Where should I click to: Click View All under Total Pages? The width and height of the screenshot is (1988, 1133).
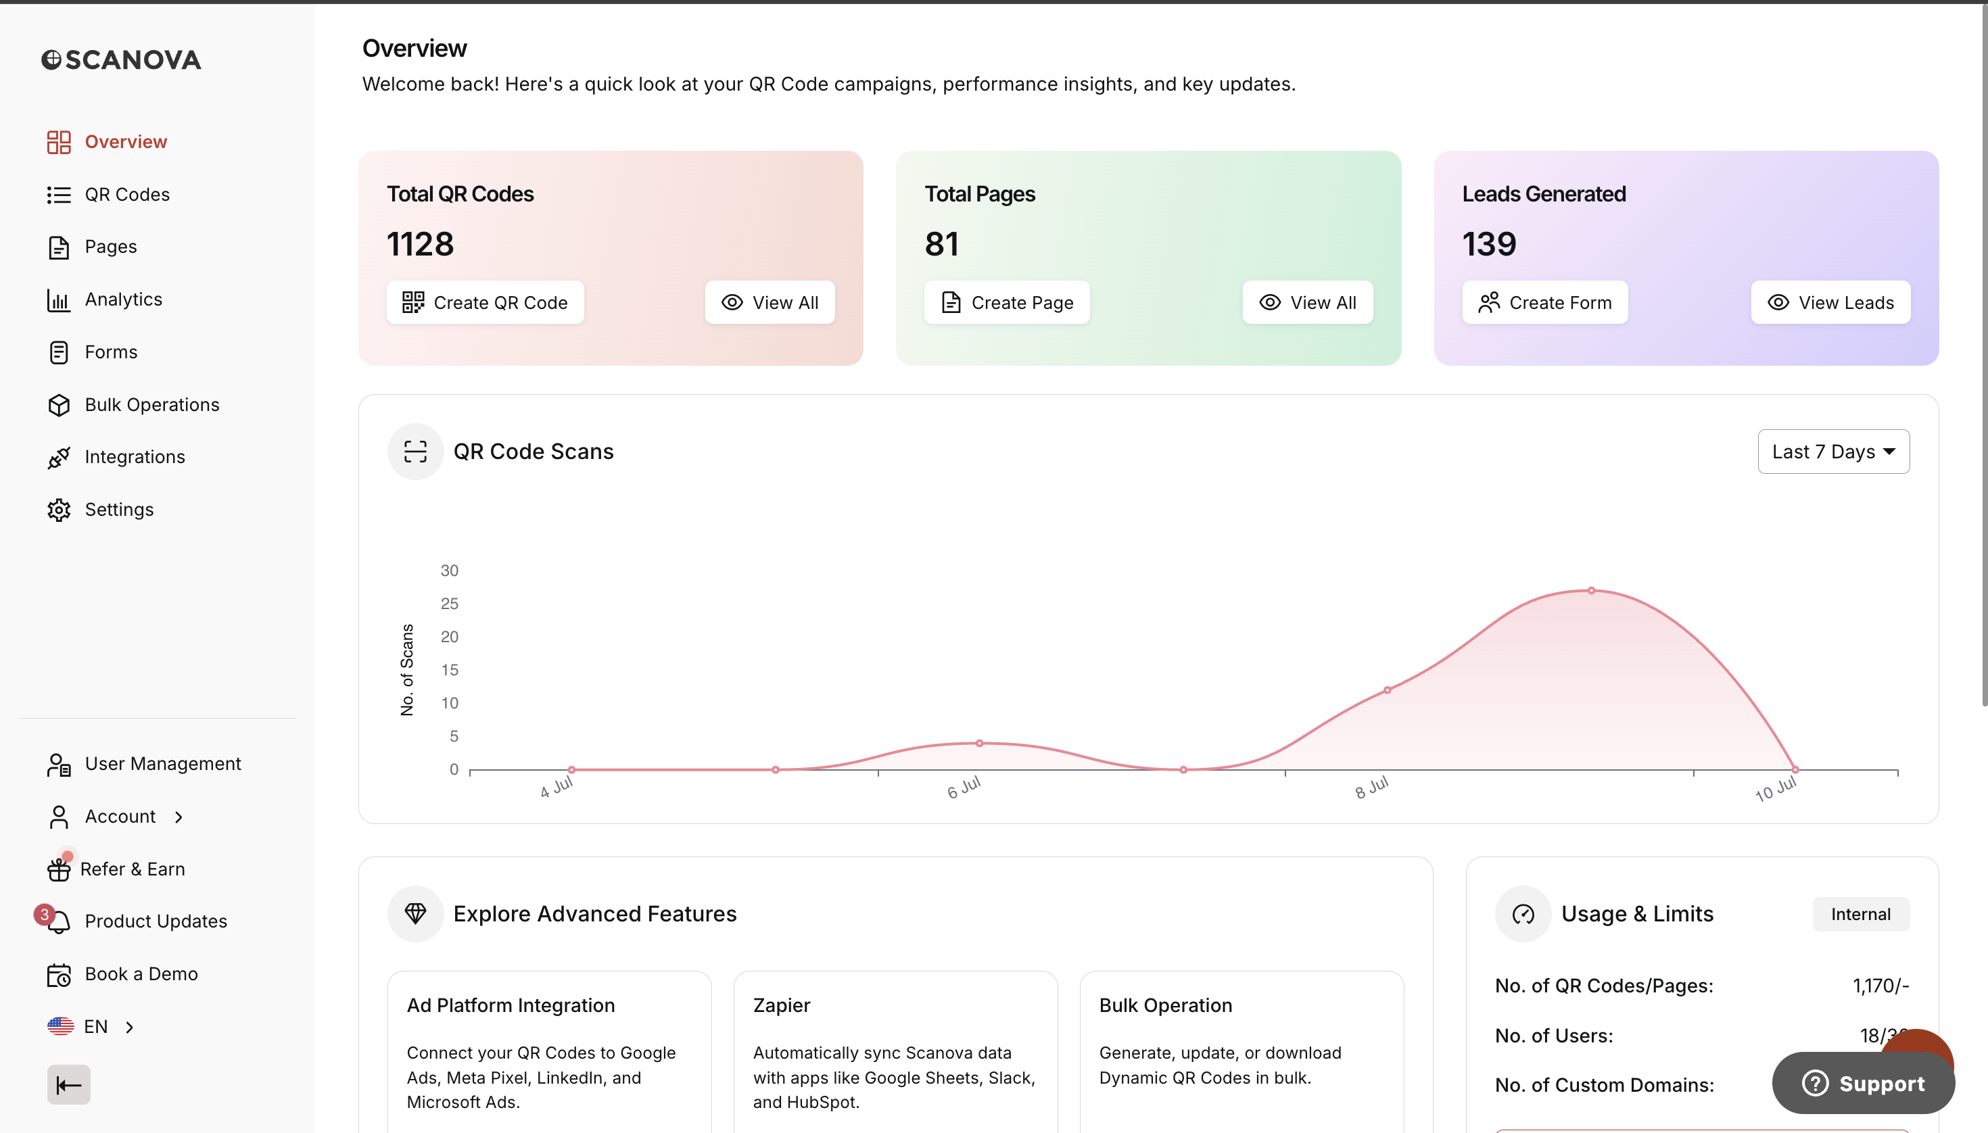(1308, 303)
